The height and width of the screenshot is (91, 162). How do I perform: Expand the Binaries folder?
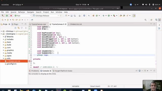pos(3,37)
